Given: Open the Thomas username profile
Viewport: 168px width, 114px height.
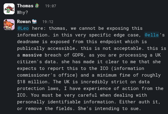Looking at the screenshot, I should click(x=25, y=6).
